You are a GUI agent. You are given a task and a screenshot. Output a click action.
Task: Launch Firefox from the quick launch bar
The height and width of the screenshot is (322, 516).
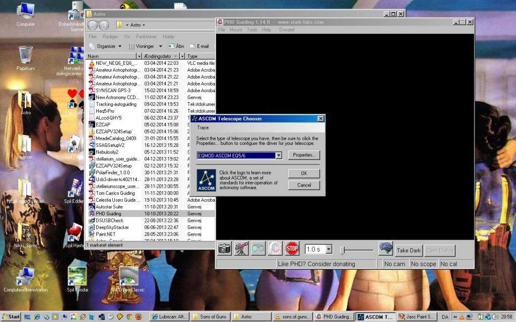(139, 317)
